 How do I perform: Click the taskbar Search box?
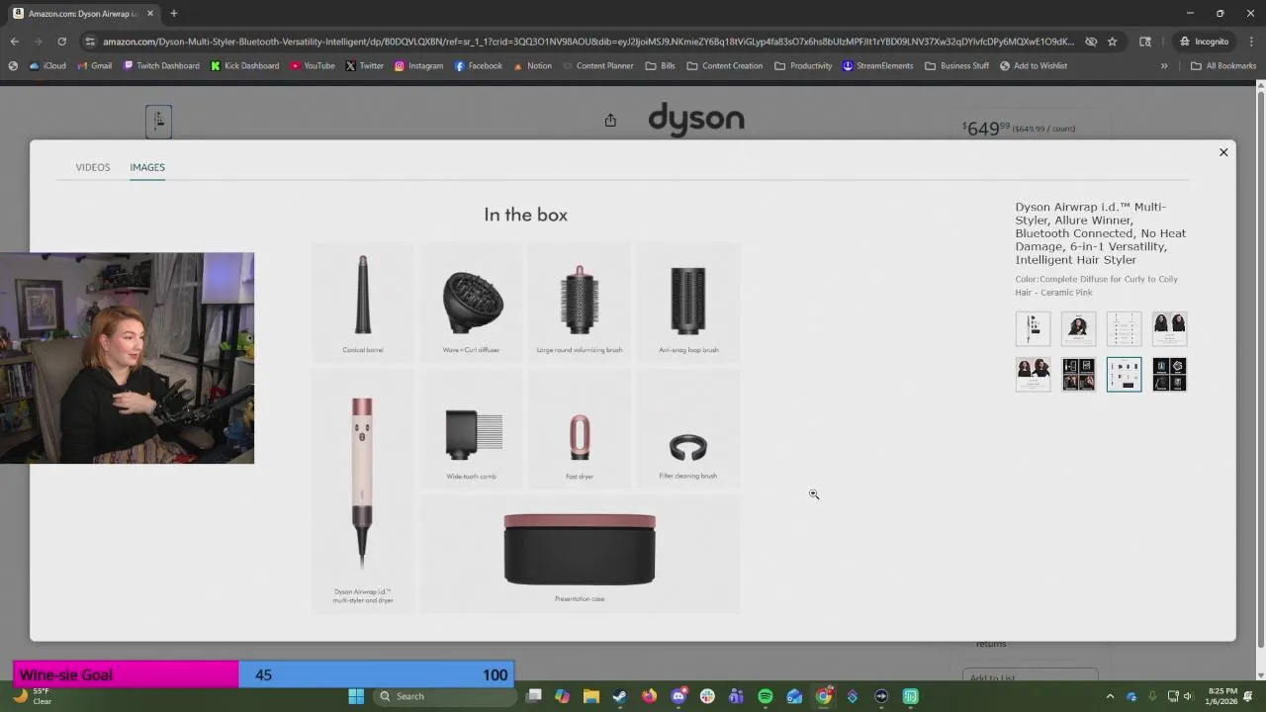[445, 696]
